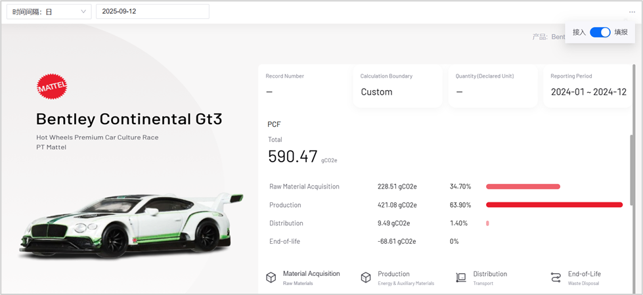Click the Material Acquisition cube icon
Screen dimensions: 643x295
tap(271, 278)
